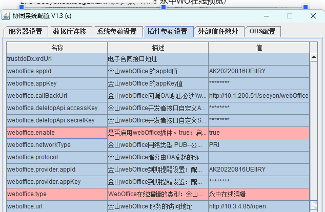The image size is (325, 212).
Task: Click AK20220816UEIIRY value in weboffice.provider.appId row
Action: 259,169
